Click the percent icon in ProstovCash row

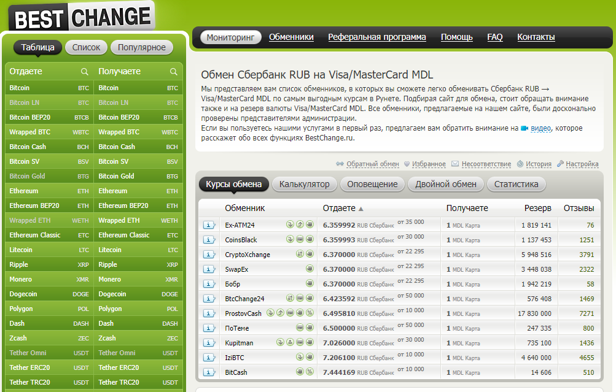click(x=310, y=313)
